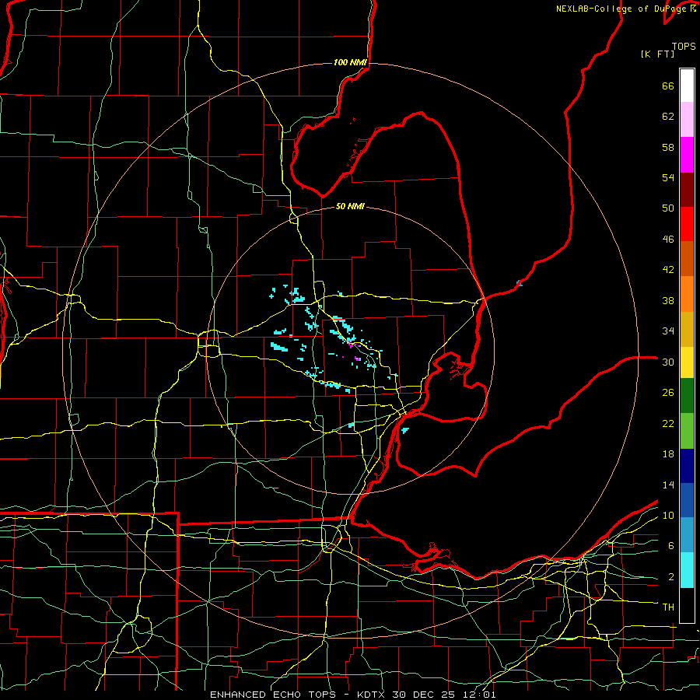Click the [K FT] units label
The image size is (700, 700).
(x=657, y=54)
